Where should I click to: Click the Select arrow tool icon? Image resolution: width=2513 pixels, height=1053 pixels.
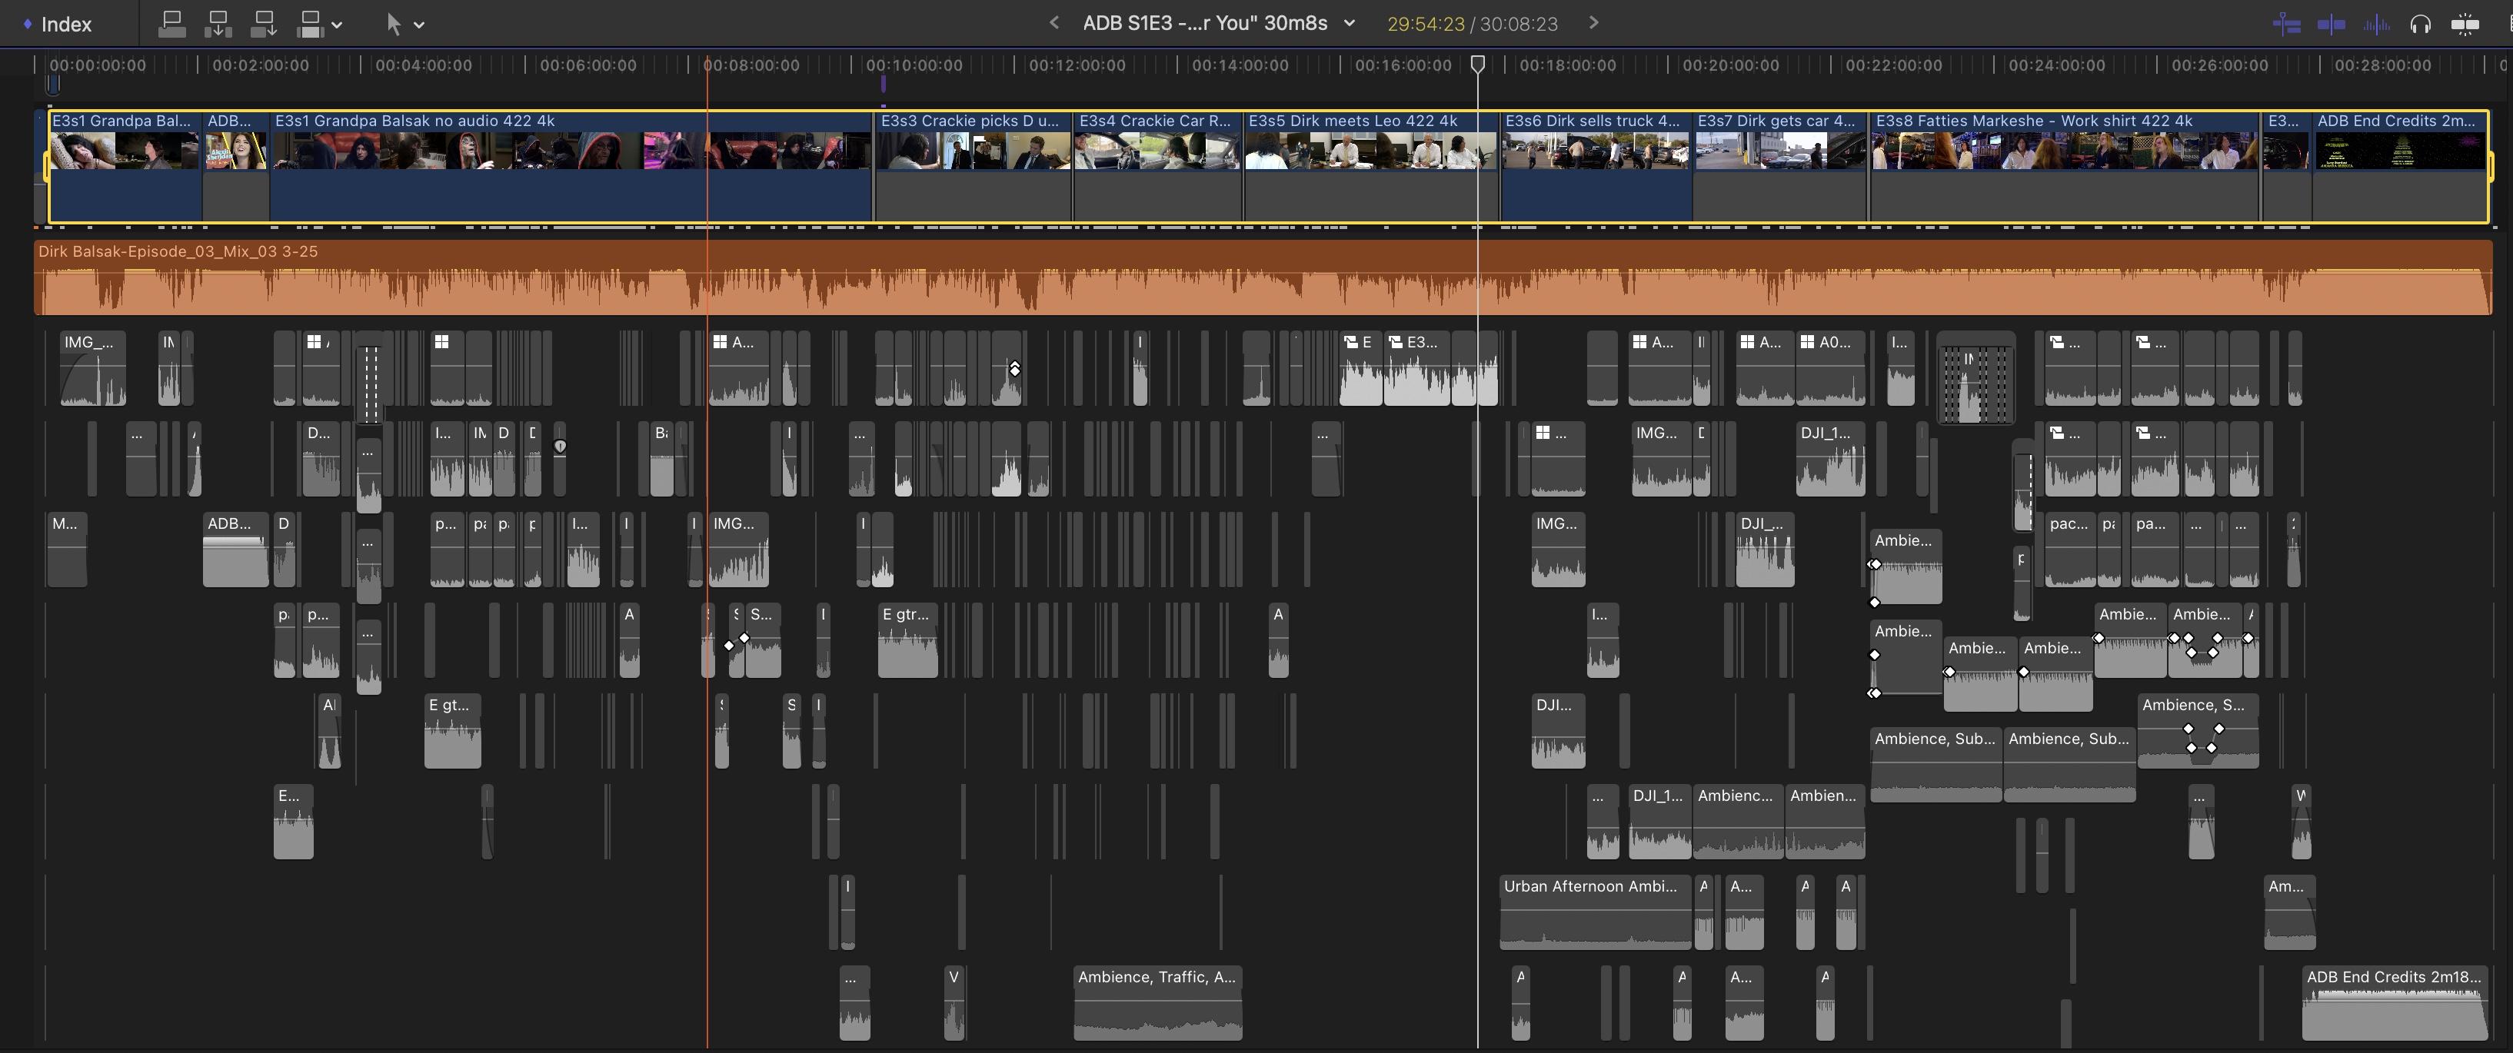393,25
